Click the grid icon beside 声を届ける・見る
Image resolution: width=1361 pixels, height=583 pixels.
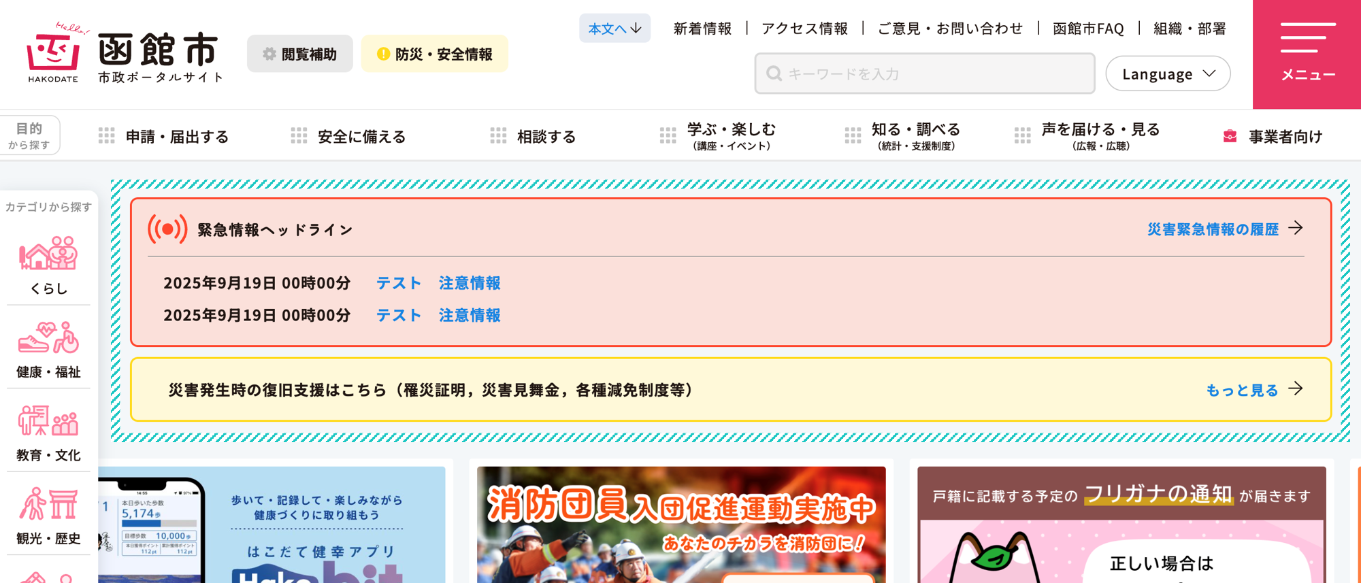coord(1022,136)
